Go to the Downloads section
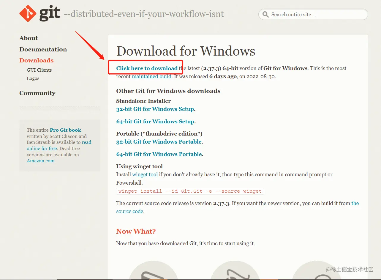Screen dimensions: 381x280 (x=37, y=60)
